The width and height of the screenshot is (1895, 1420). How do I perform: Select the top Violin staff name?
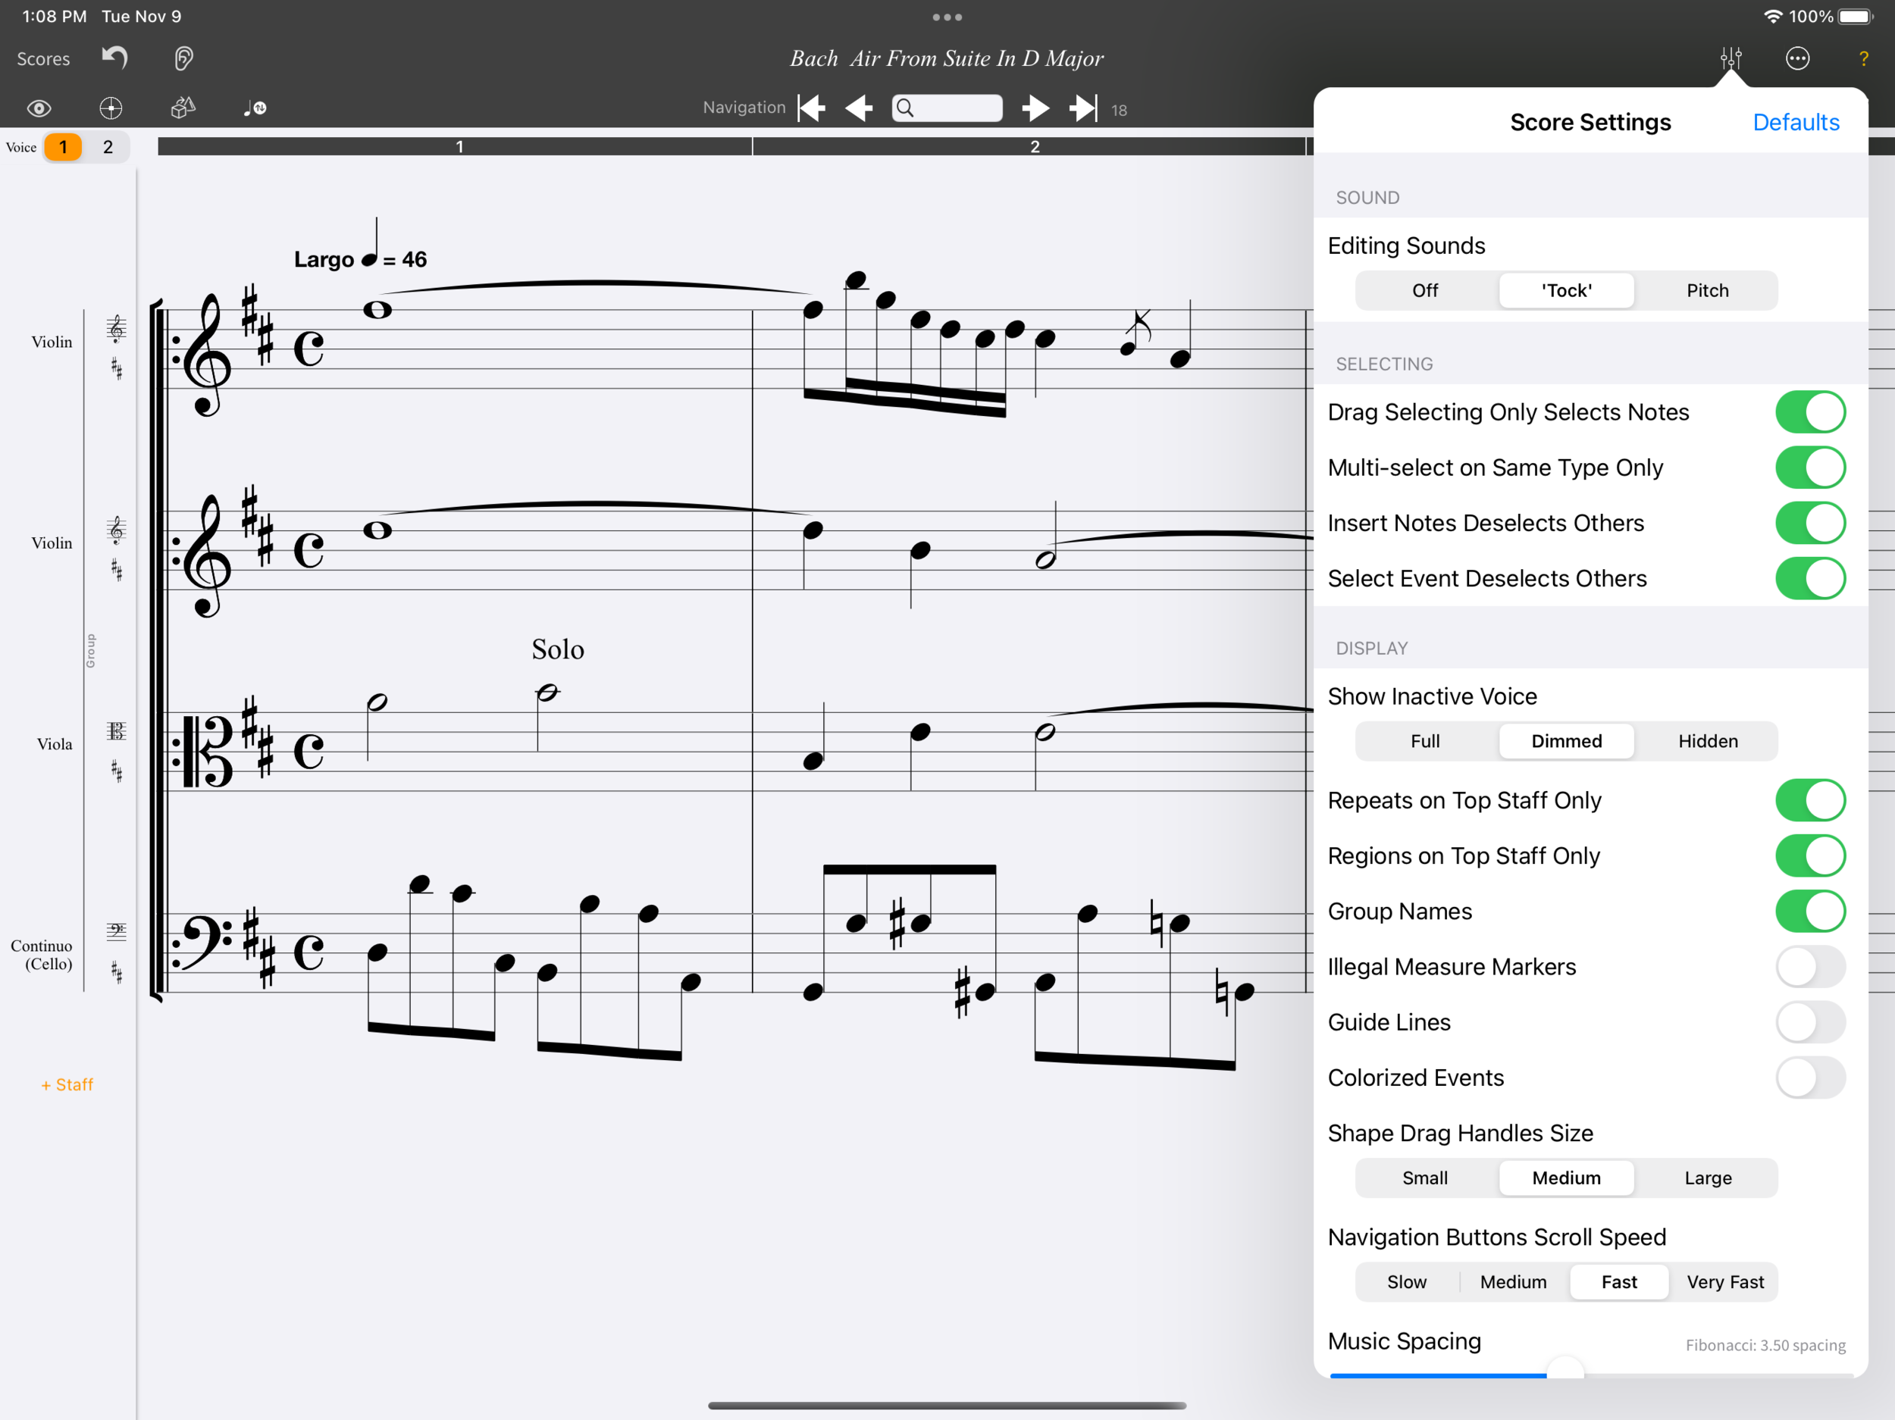pyautogui.click(x=52, y=342)
